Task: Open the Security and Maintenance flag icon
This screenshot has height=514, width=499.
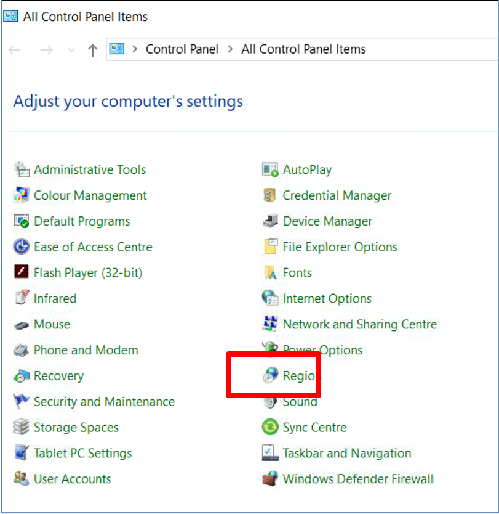Action: (x=22, y=402)
